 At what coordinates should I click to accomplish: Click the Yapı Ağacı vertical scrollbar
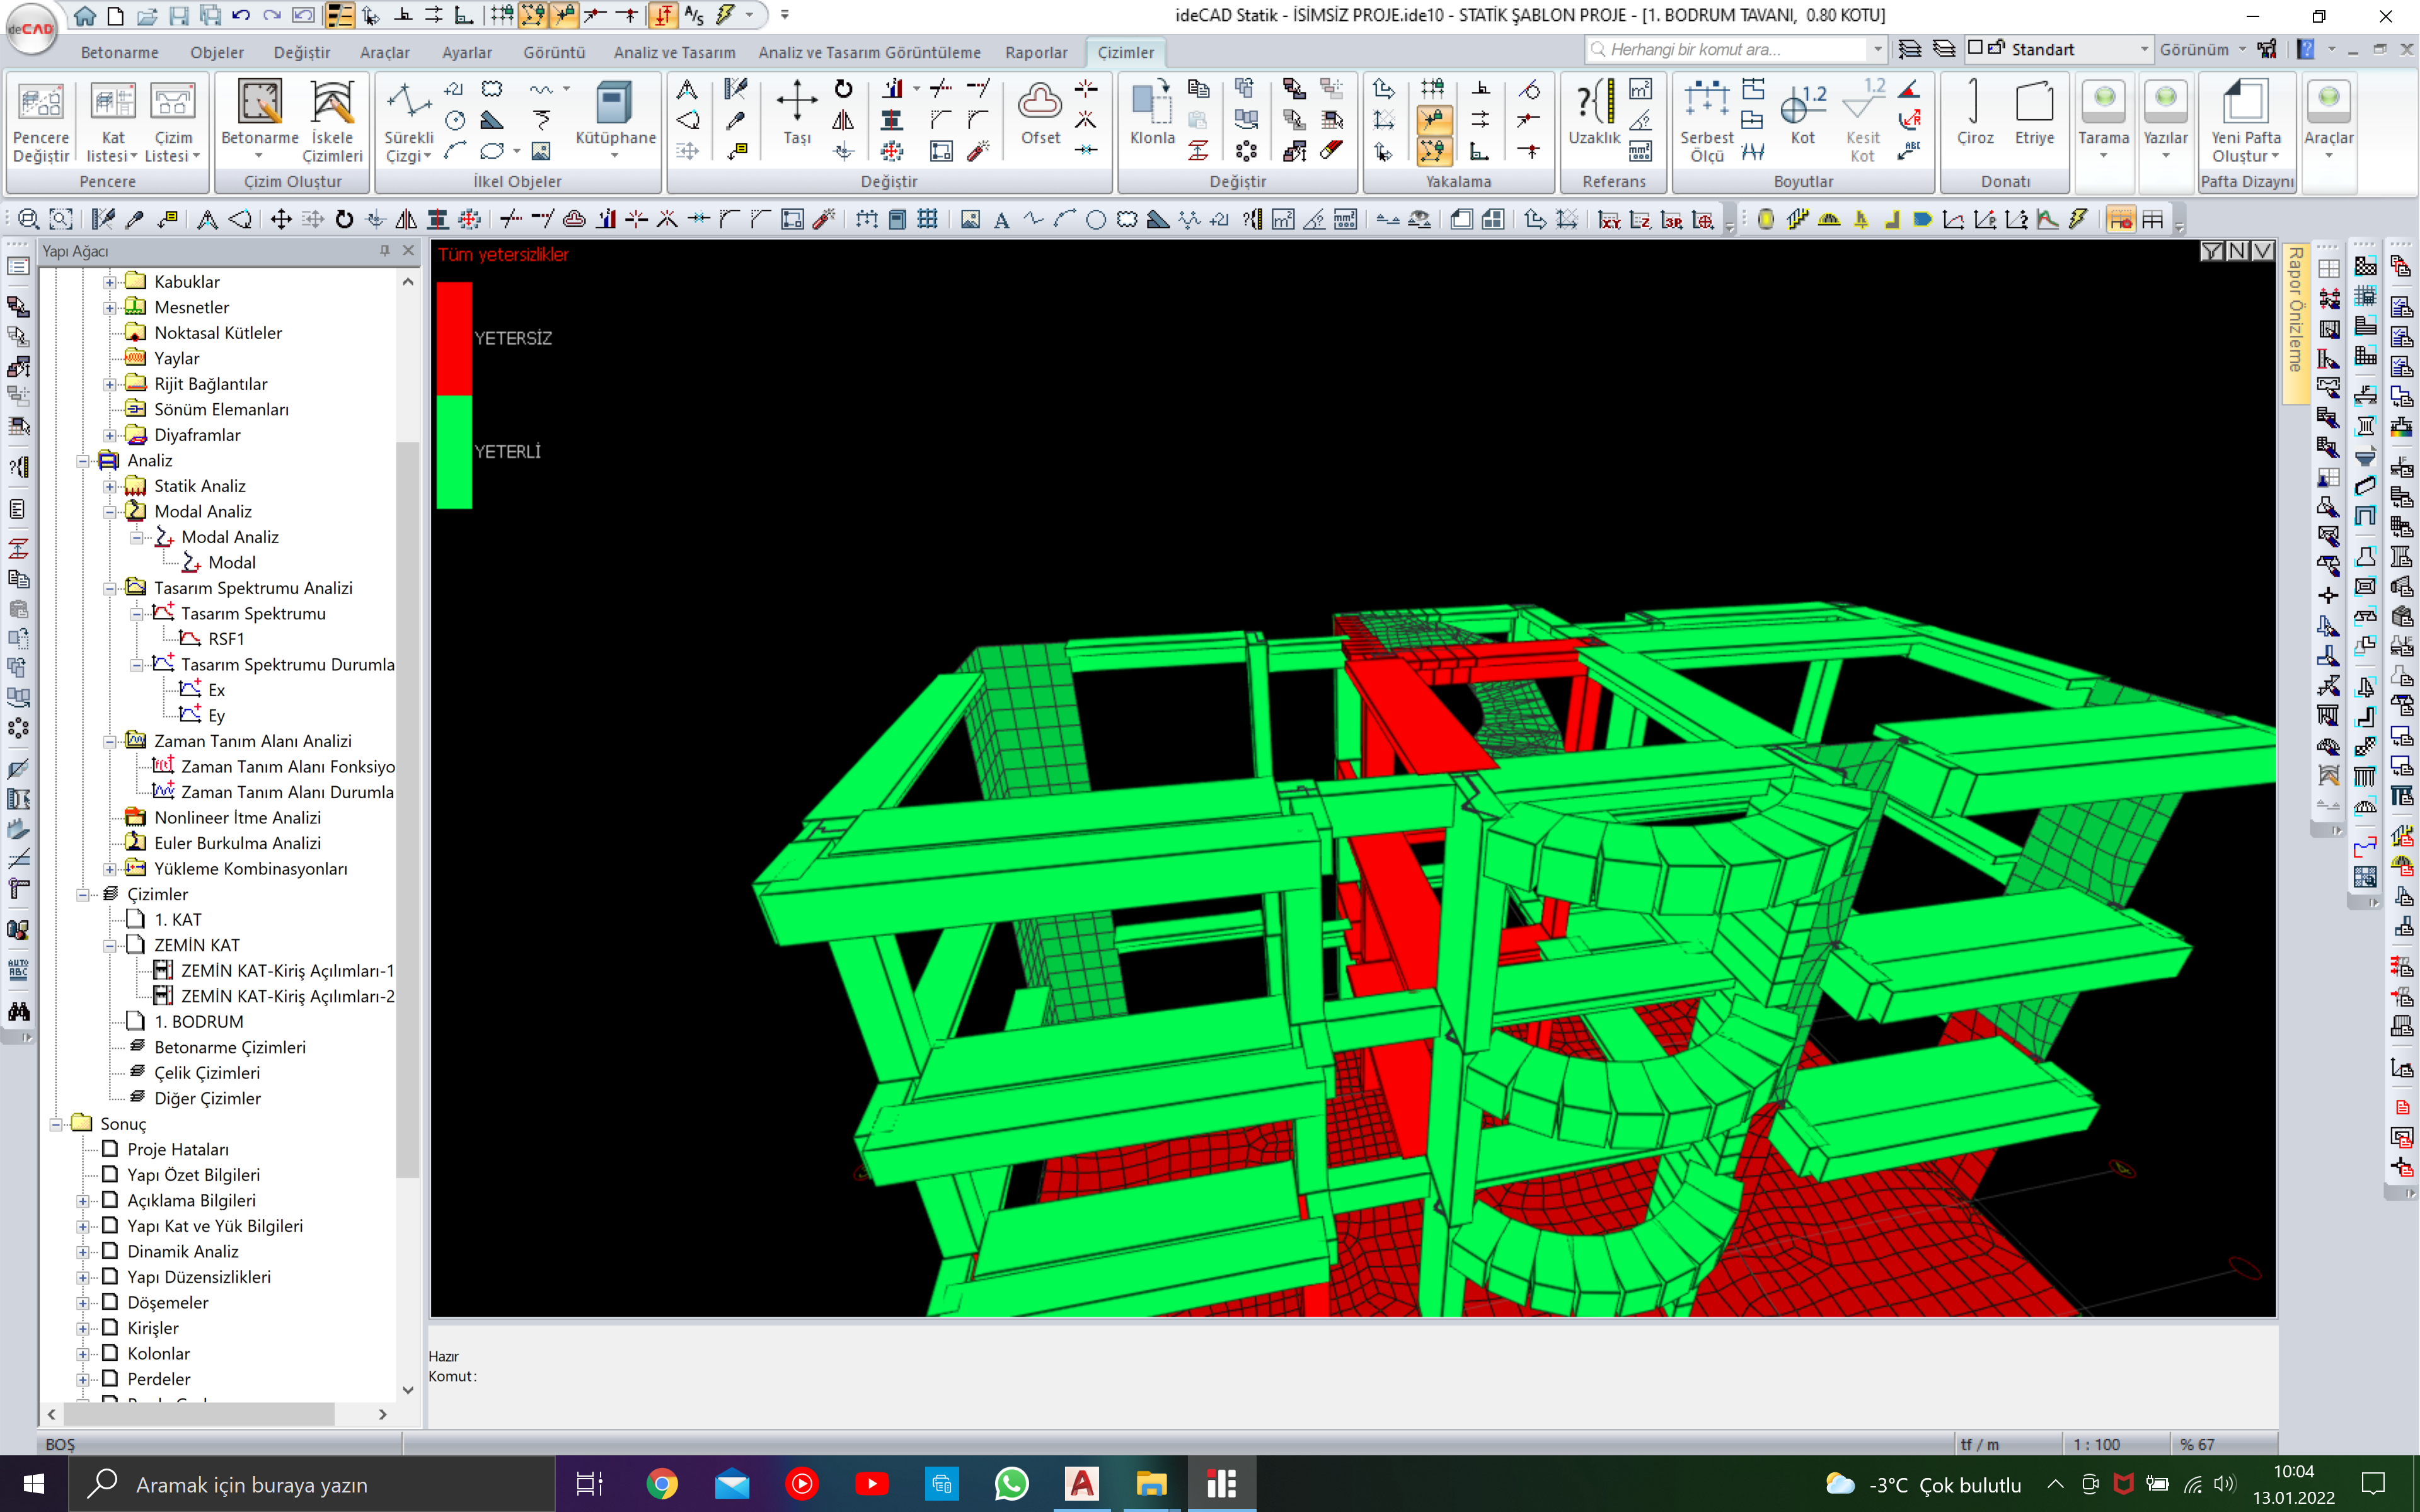click(x=407, y=810)
